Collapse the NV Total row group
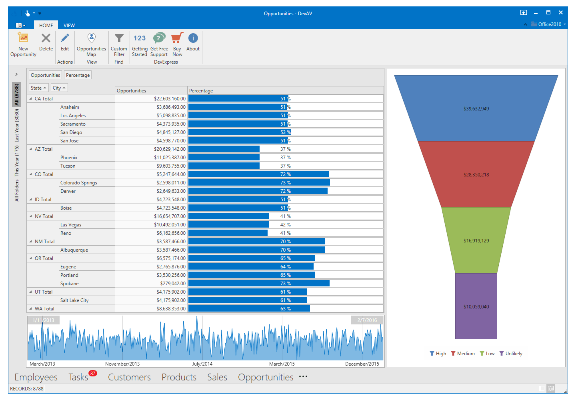The image size is (576, 400). coord(31,216)
